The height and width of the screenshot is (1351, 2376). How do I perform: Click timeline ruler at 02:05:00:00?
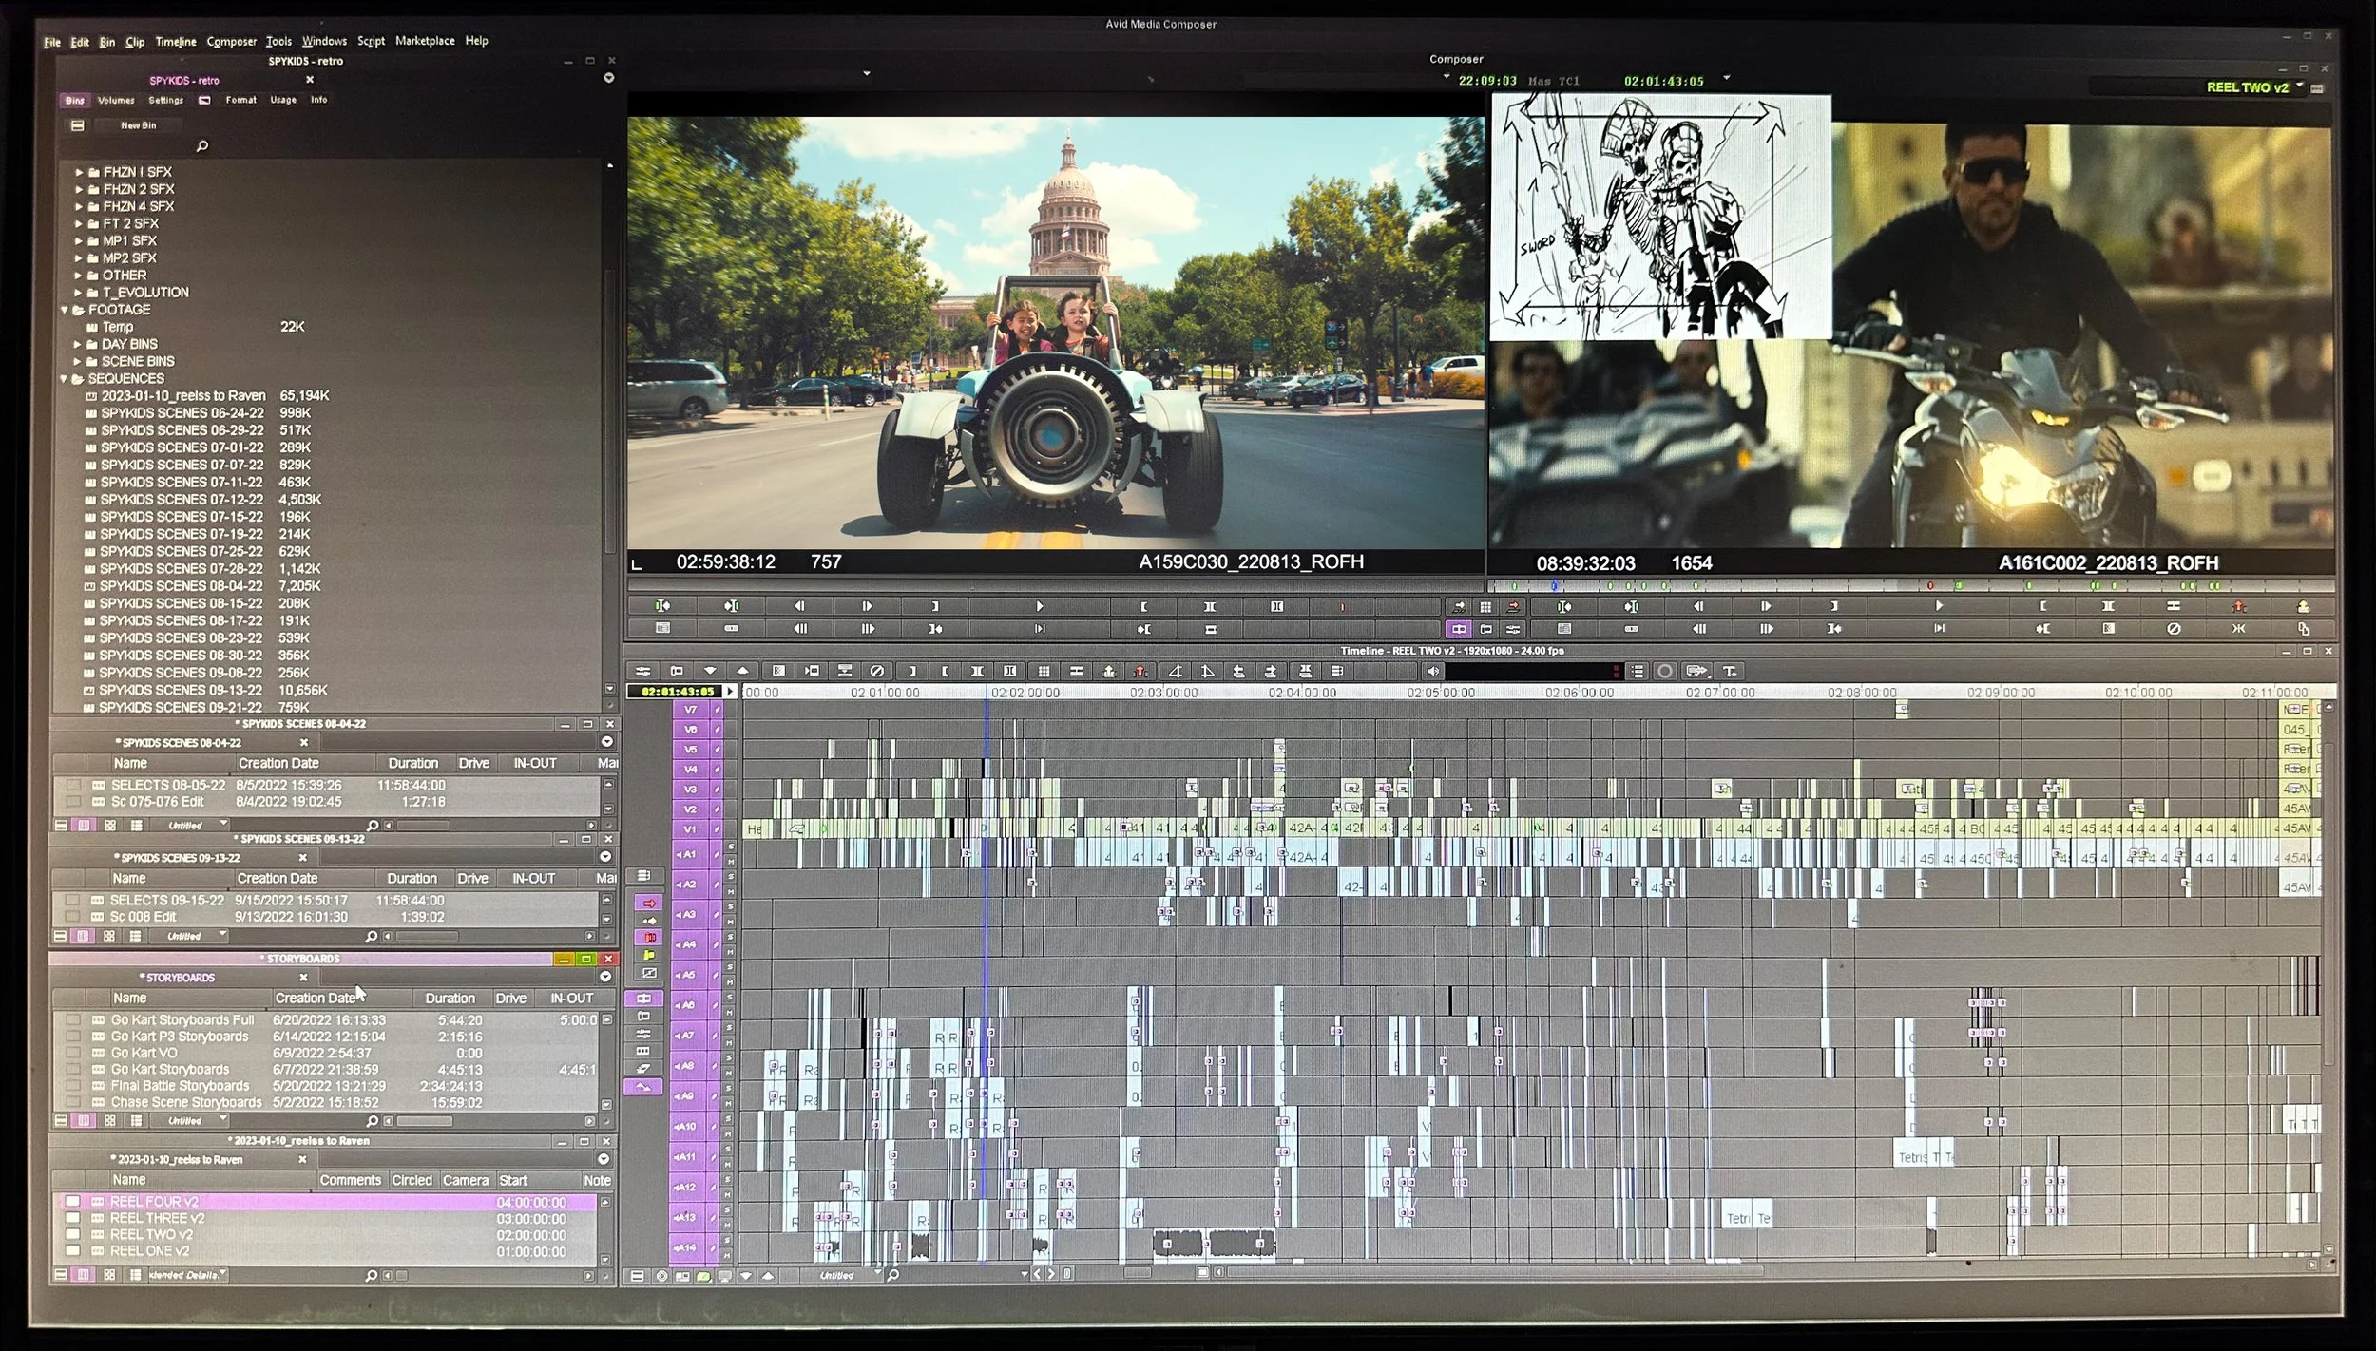pyautogui.click(x=1441, y=693)
